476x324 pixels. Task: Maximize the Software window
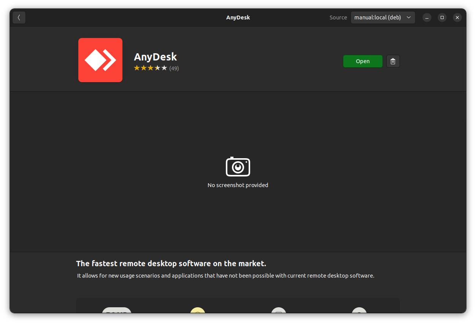click(x=442, y=17)
